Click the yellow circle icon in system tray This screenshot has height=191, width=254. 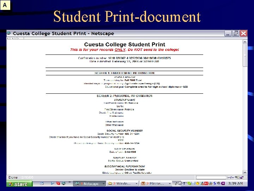pyautogui.click(x=198, y=183)
